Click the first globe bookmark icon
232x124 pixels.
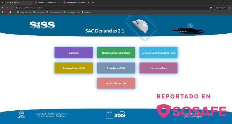[x=3, y=12]
